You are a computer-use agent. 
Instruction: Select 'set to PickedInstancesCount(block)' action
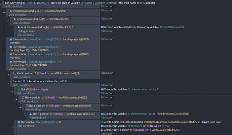[x=145, y=114]
